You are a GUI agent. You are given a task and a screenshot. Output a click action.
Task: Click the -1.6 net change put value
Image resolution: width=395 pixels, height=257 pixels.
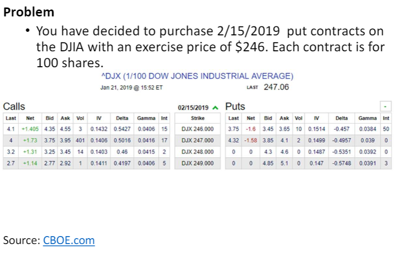tap(251, 129)
